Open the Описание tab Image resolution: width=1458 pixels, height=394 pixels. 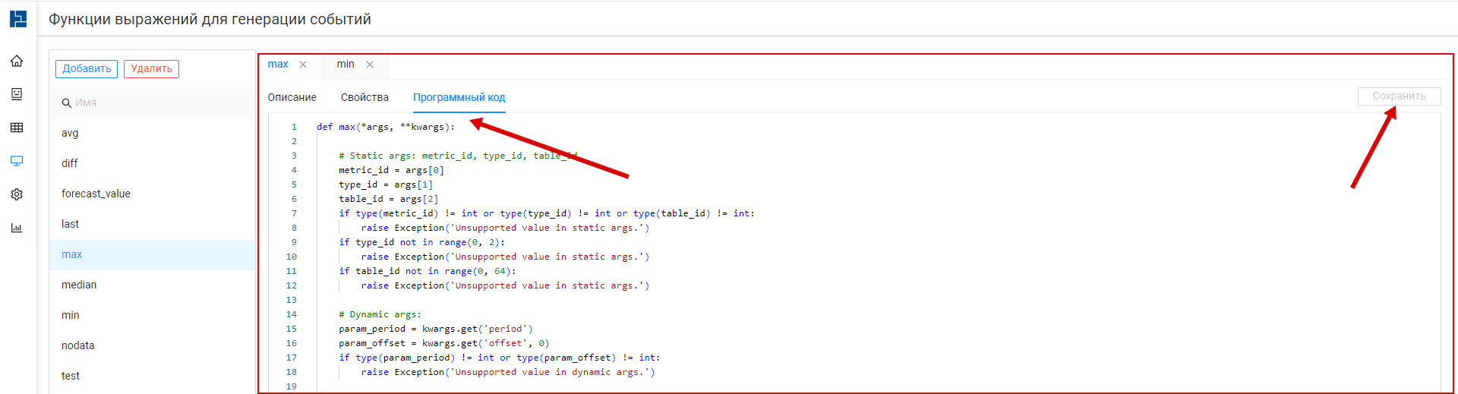292,97
